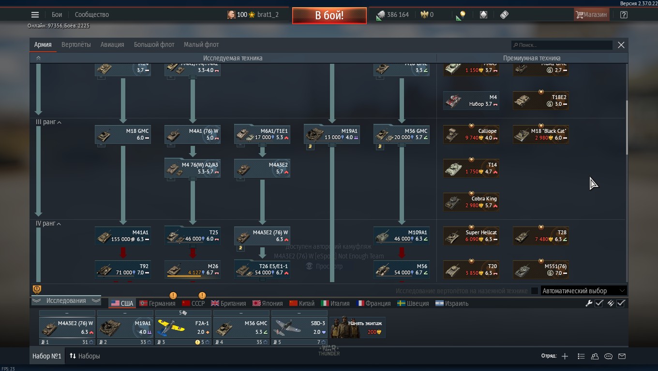
Task: Focus the Поиск search field
Action: pyautogui.click(x=562, y=45)
